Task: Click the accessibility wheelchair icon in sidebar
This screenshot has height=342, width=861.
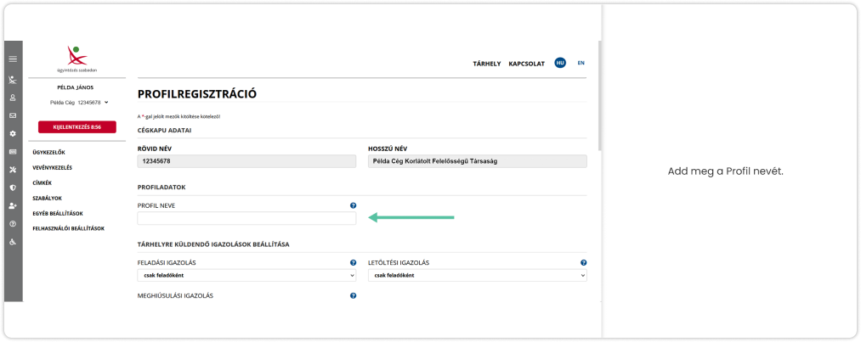Action: [13, 241]
